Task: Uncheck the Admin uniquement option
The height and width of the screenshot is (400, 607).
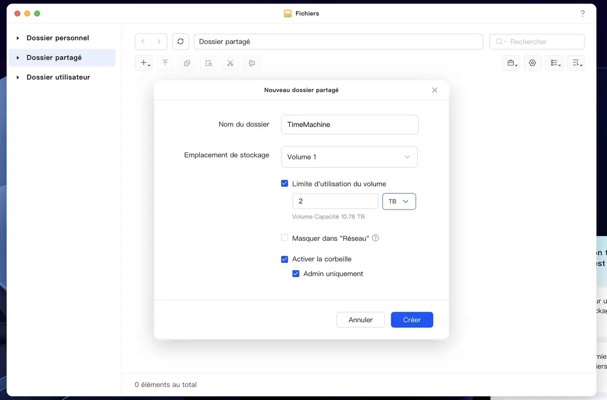Action: (x=295, y=273)
